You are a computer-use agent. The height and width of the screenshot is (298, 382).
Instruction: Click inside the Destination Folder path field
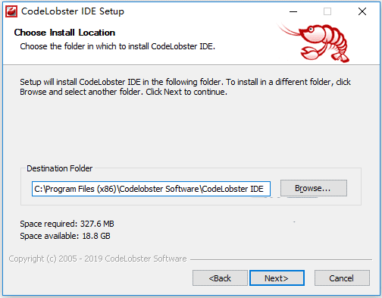click(151, 189)
